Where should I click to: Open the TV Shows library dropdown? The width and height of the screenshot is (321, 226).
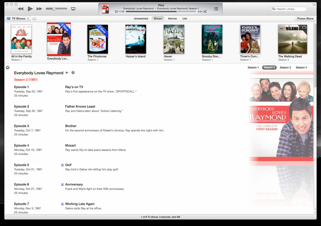click(x=18, y=18)
